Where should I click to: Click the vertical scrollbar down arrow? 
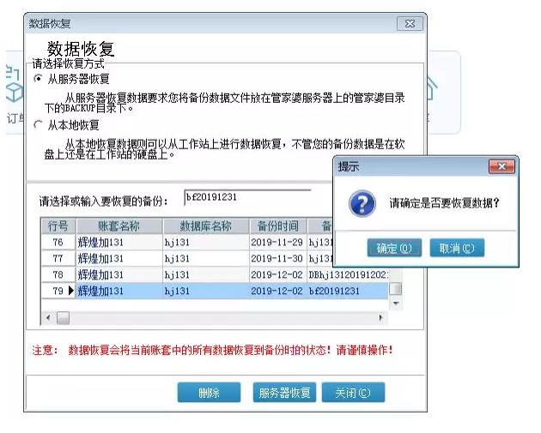tap(396, 304)
